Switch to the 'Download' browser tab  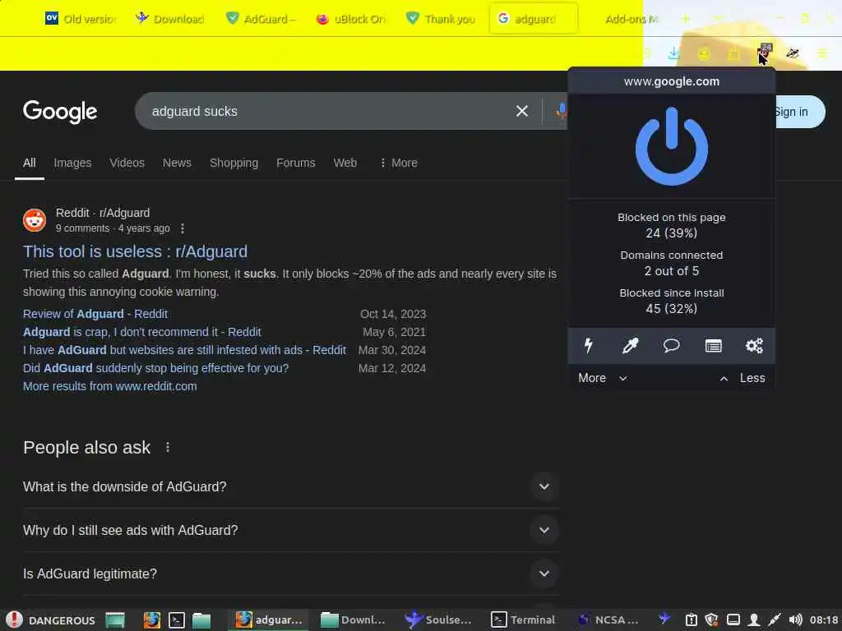click(170, 19)
